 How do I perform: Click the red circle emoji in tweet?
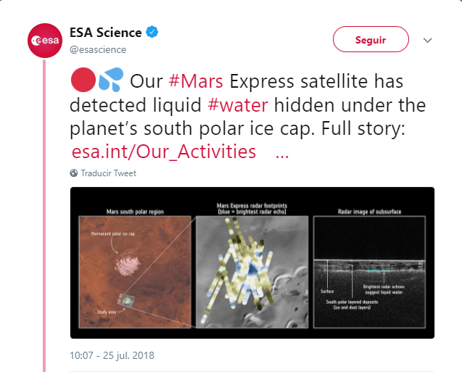click(82, 81)
